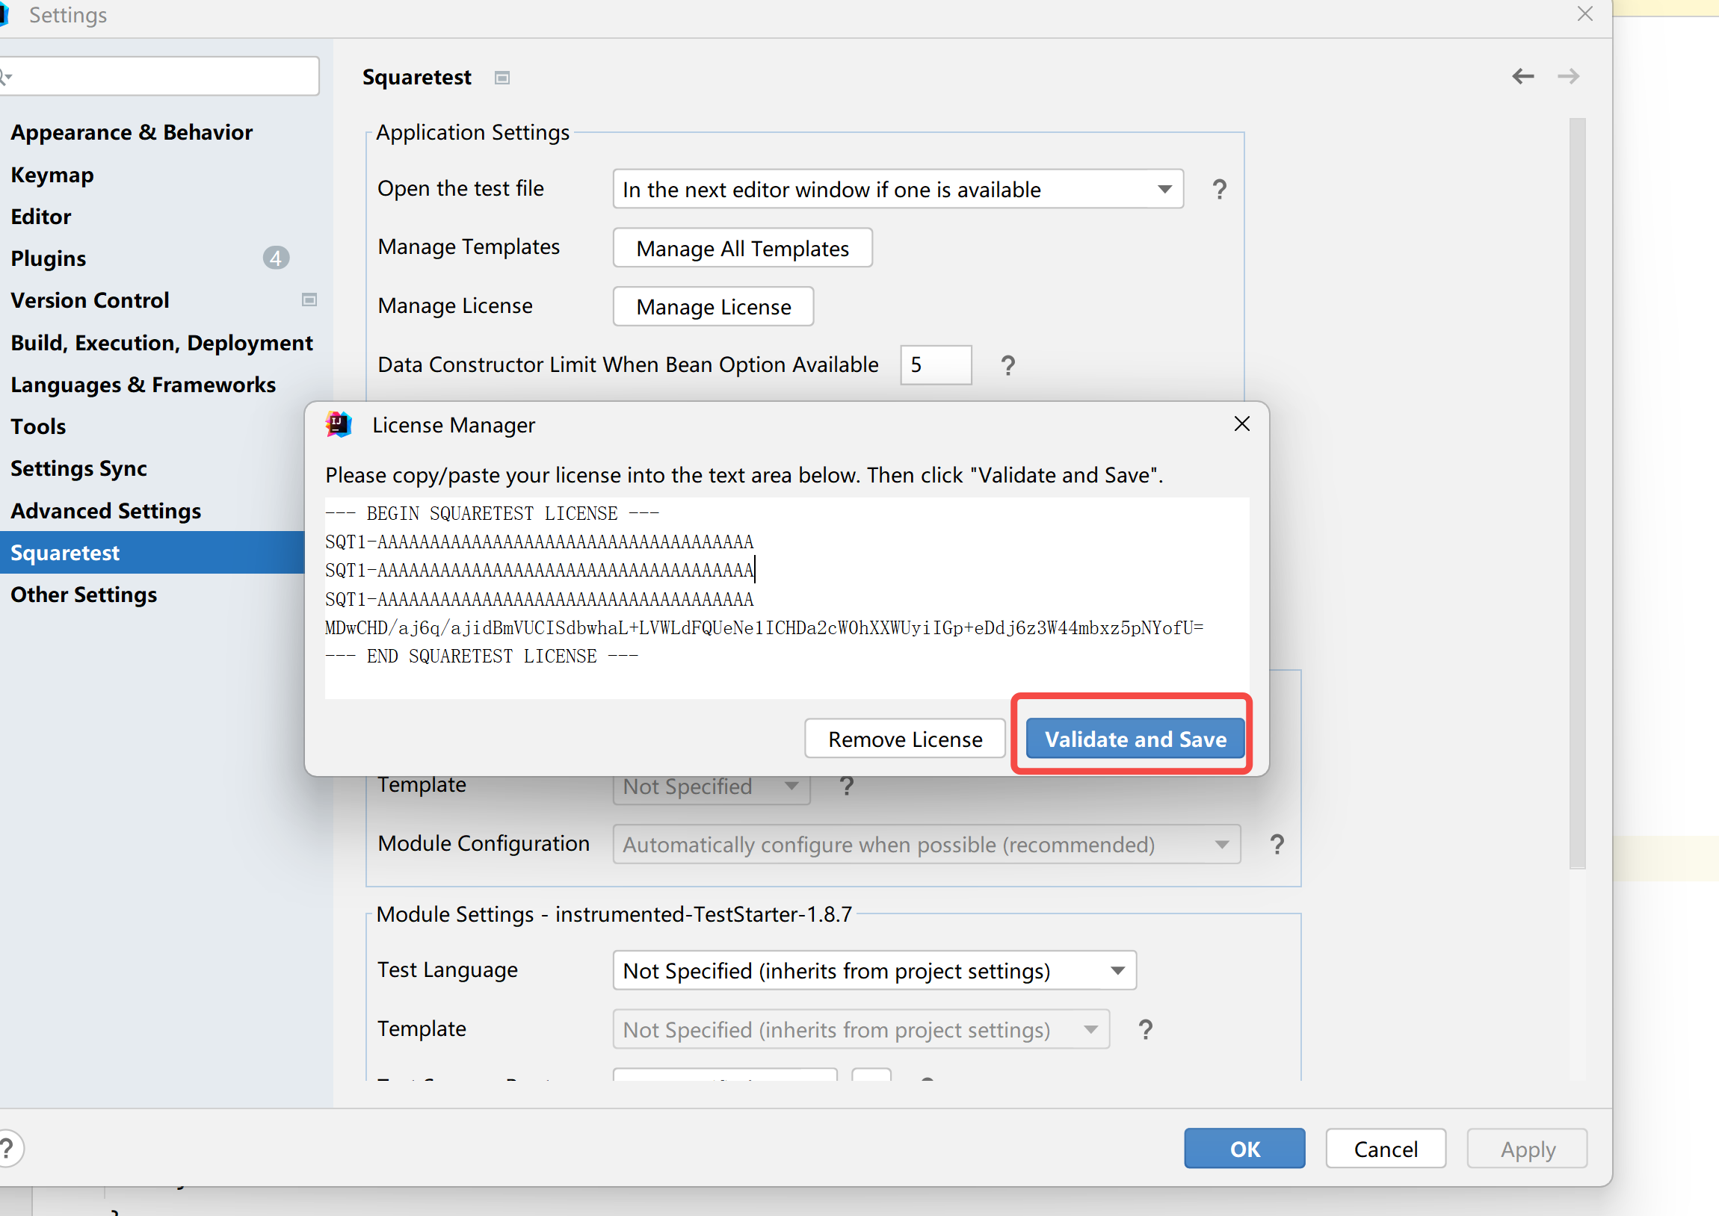Click the back arrow in Squaretest settings
Viewport: 1719px width, 1216px height.
click(x=1522, y=76)
